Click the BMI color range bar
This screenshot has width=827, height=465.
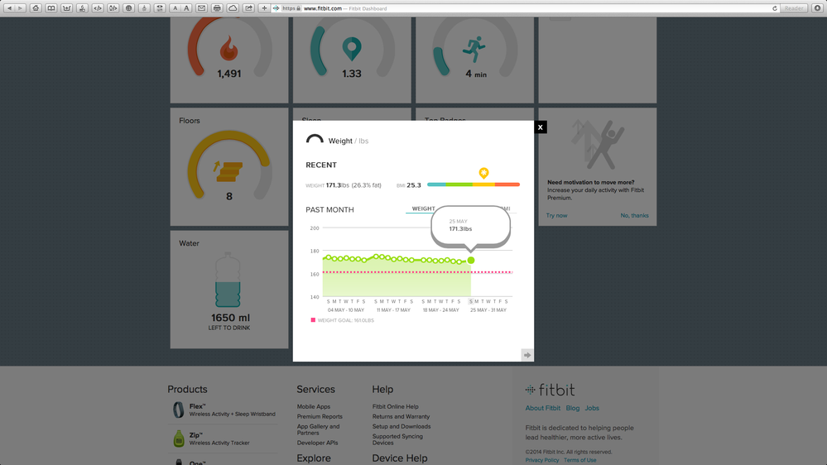tap(474, 185)
